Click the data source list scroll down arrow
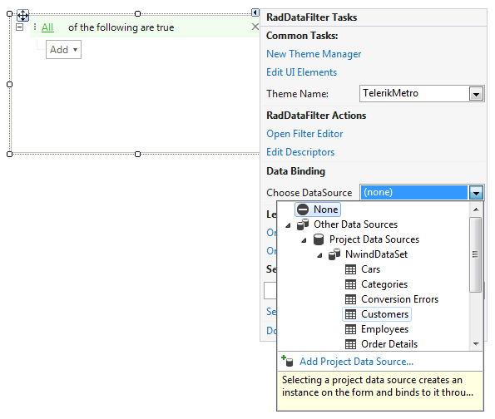495x419 pixels. pos(476,344)
